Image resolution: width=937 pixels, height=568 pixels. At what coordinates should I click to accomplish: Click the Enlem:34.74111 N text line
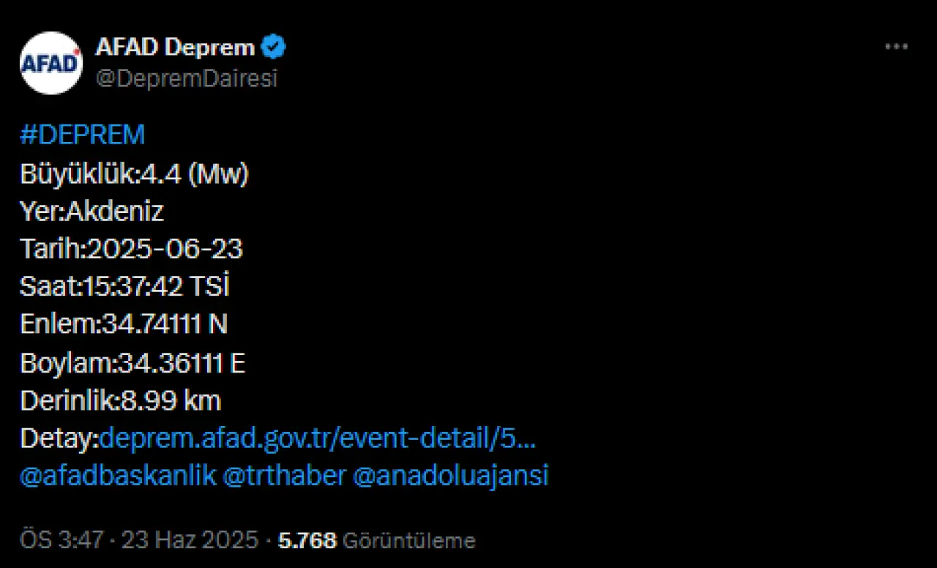[x=124, y=325]
